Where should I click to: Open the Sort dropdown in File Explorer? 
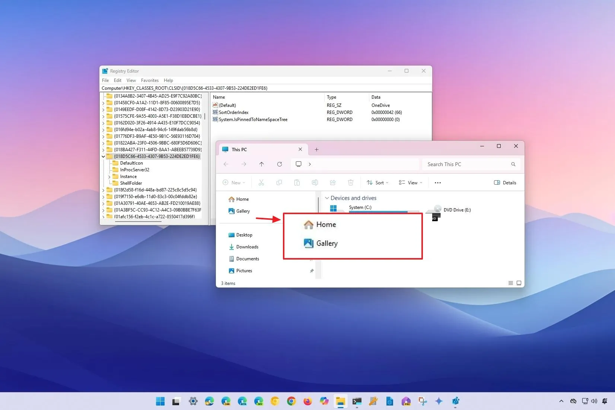tap(377, 182)
